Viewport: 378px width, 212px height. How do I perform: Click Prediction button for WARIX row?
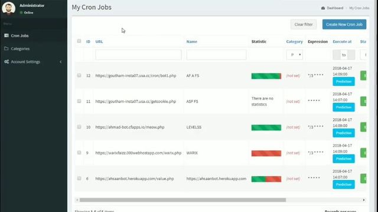pos(344,158)
